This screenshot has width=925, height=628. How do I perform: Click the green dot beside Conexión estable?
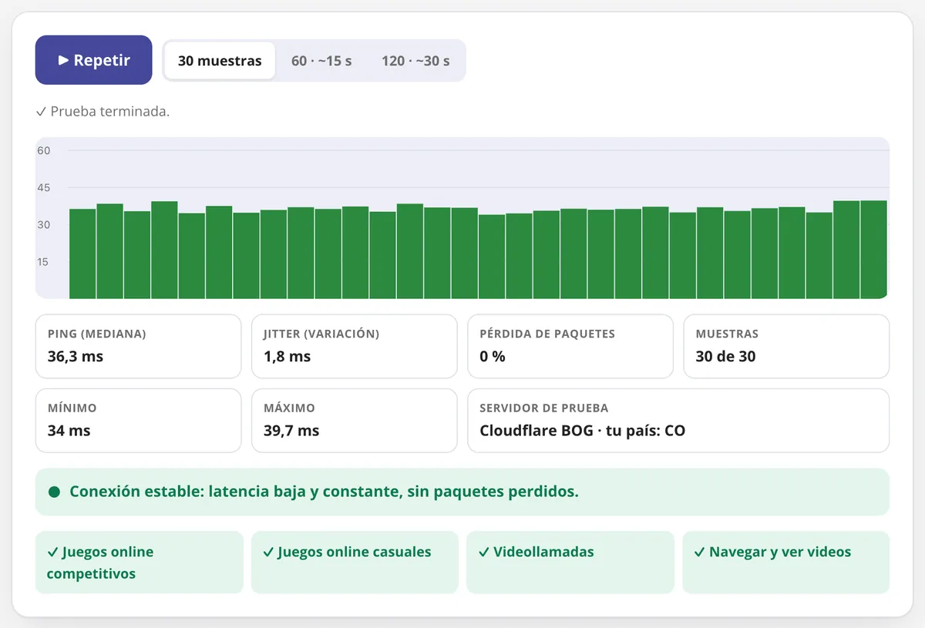[54, 492]
